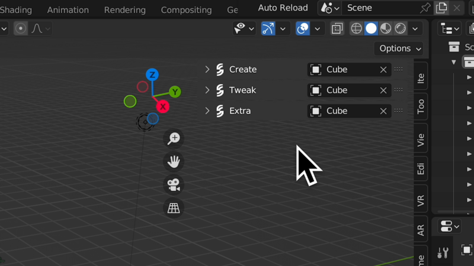Open the outliner display mode dropdown
Image resolution: width=474 pixels, height=266 pixels.
point(450,29)
